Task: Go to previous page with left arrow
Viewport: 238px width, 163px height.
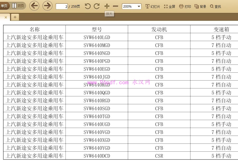Action: (34, 6)
